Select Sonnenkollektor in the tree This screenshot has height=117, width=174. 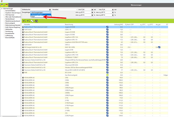pos(10,11)
